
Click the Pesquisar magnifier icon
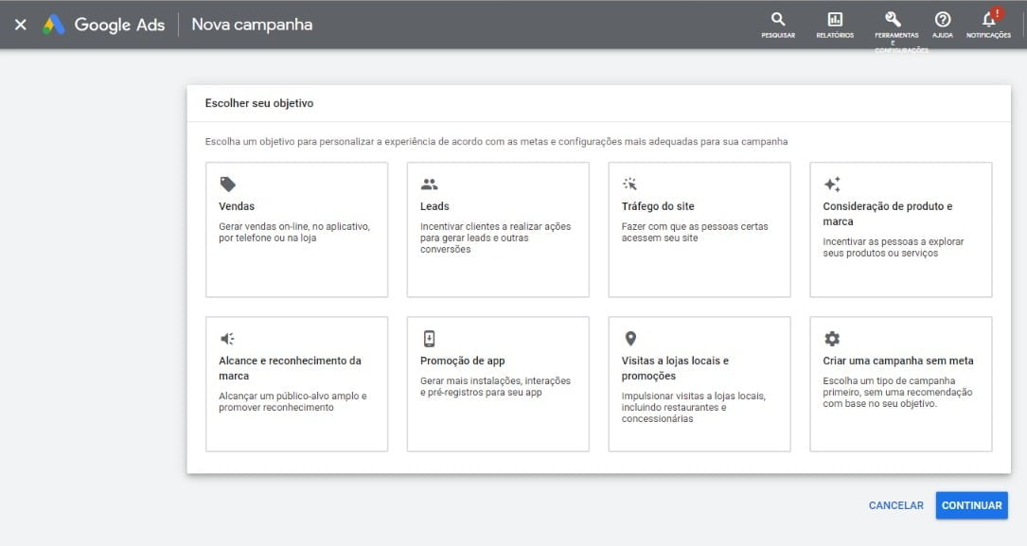778,20
